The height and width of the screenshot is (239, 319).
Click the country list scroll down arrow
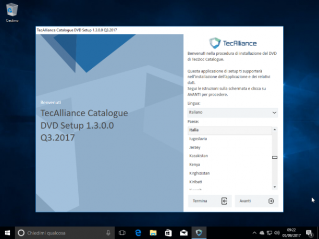click(x=275, y=187)
